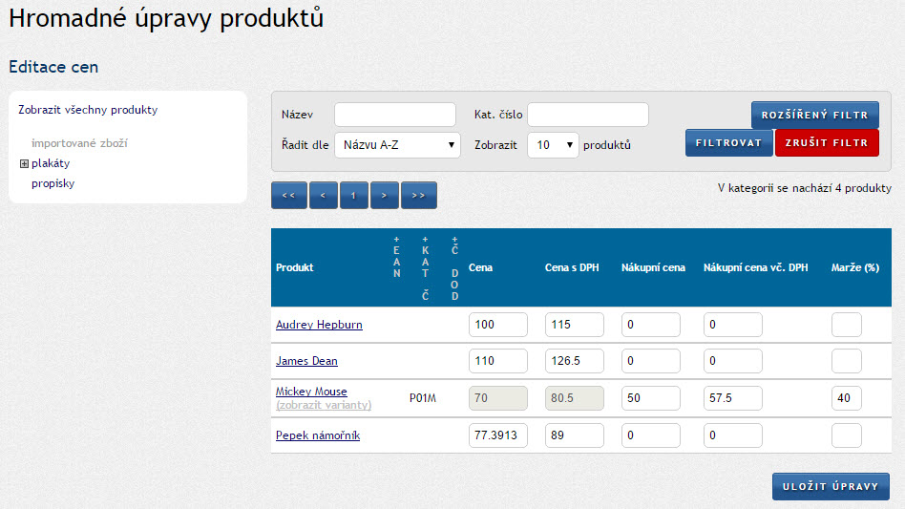
Task: Toggle the EAN column in table header
Action: click(397, 256)
